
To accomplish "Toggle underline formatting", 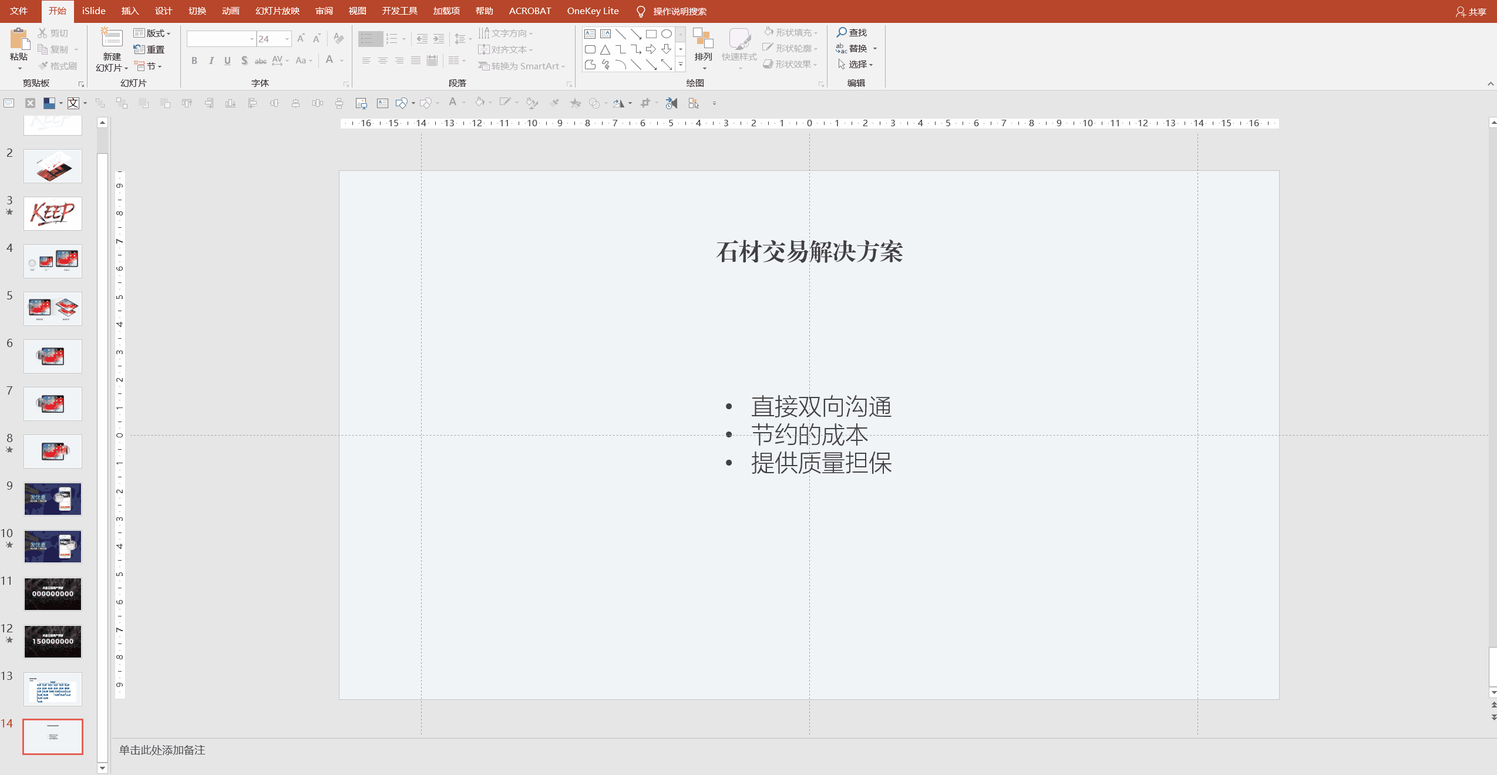I will tap(227, 60).
